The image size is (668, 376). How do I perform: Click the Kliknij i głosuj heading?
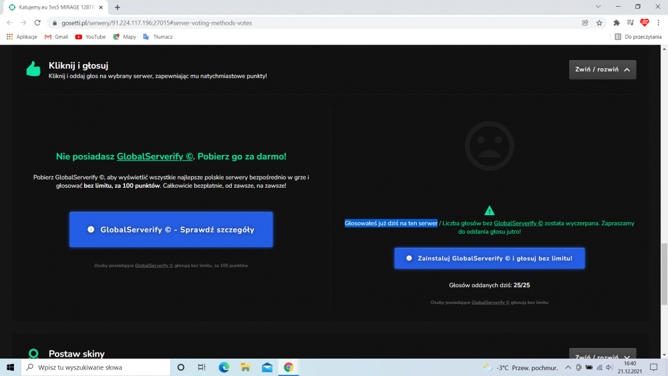(78, 65)
